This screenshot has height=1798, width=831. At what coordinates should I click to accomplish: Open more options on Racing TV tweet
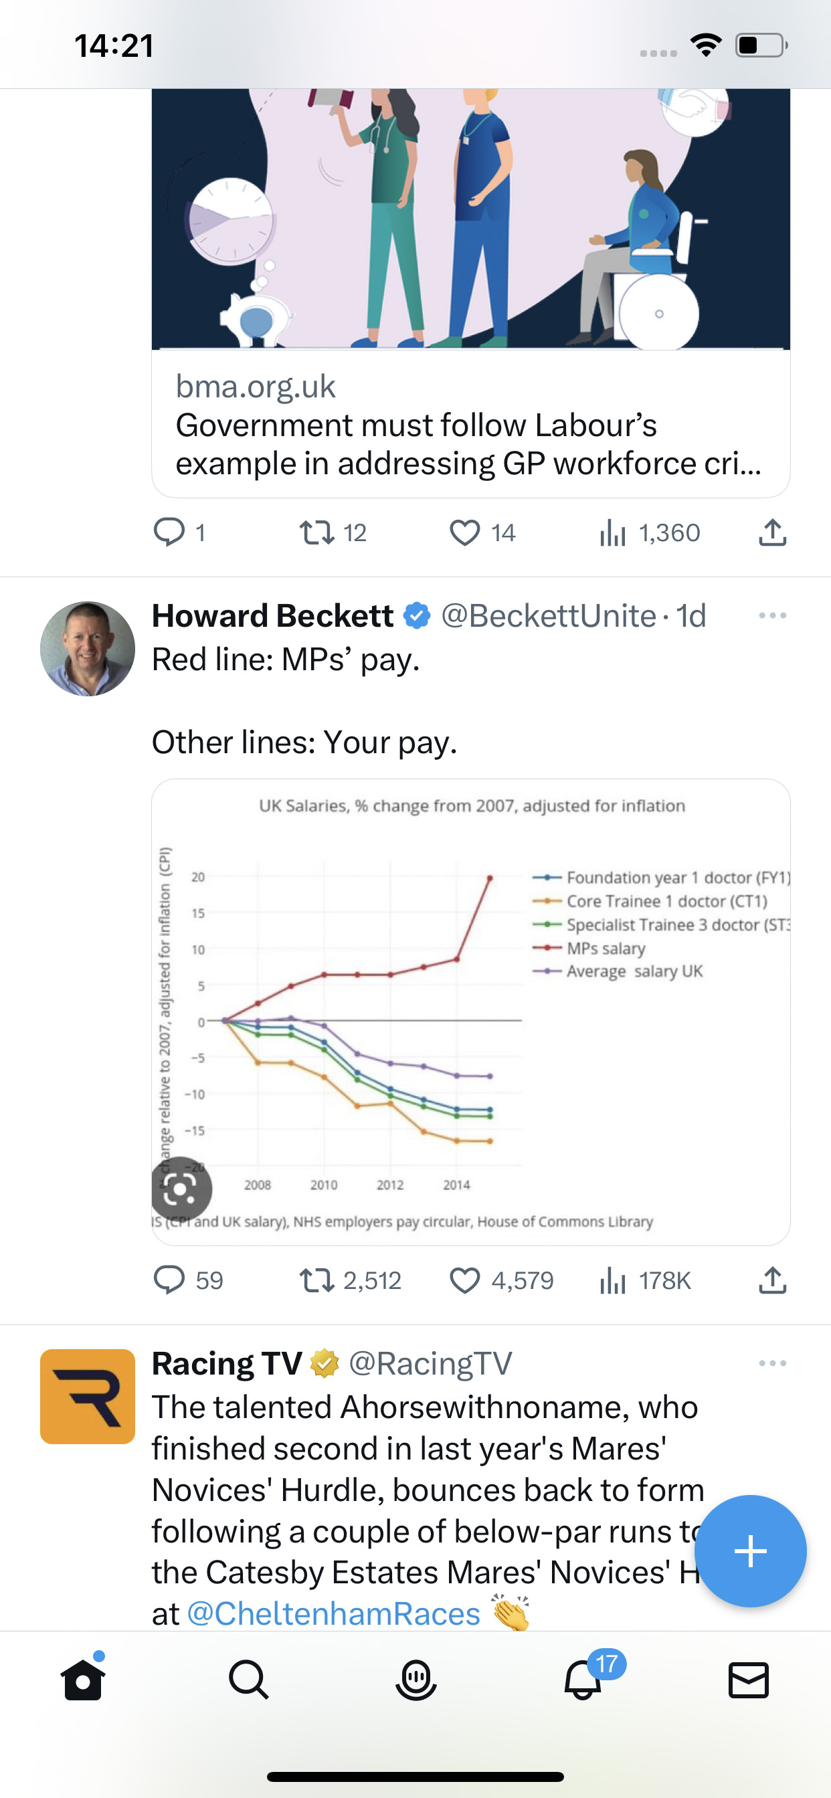(772, 1363)
